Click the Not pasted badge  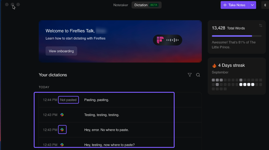pyautogui.click(x=68, y=100)
